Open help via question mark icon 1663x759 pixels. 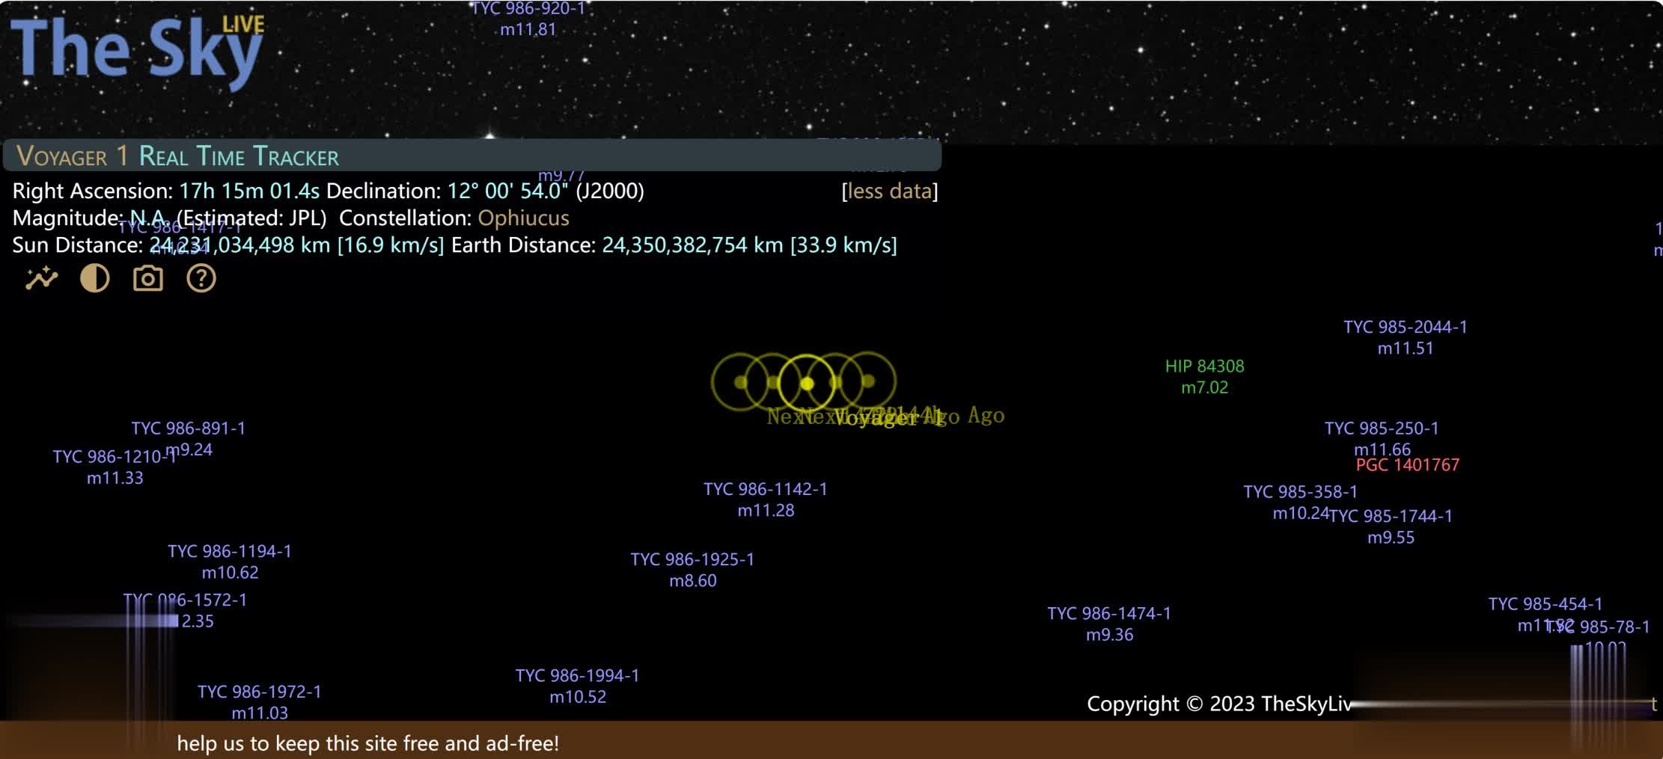point(201,279)
